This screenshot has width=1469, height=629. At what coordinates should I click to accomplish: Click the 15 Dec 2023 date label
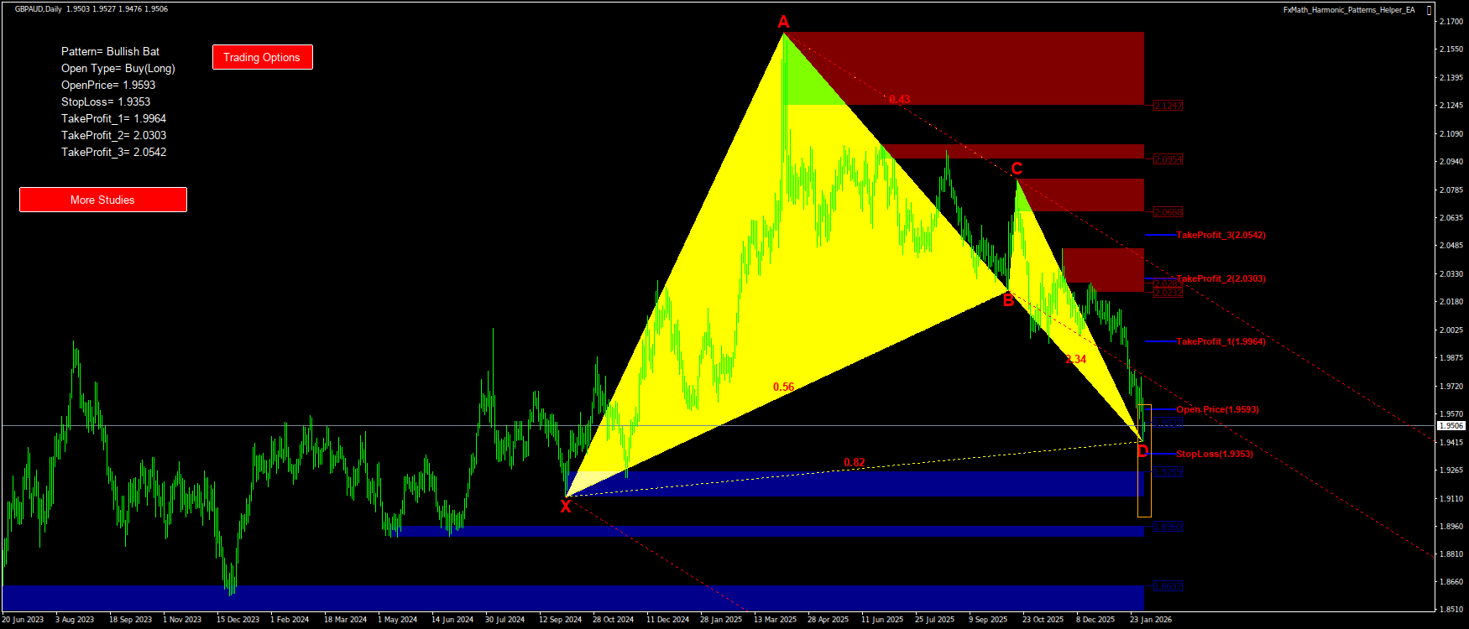click(x=238, y=620)
